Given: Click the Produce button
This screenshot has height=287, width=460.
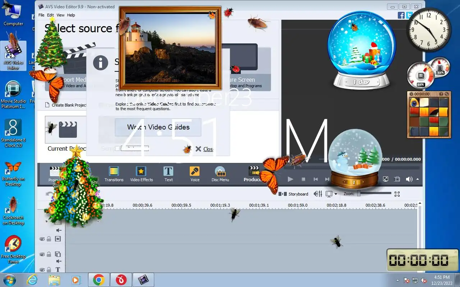Looking at the screenshot, I should click(x=253, y=174).
